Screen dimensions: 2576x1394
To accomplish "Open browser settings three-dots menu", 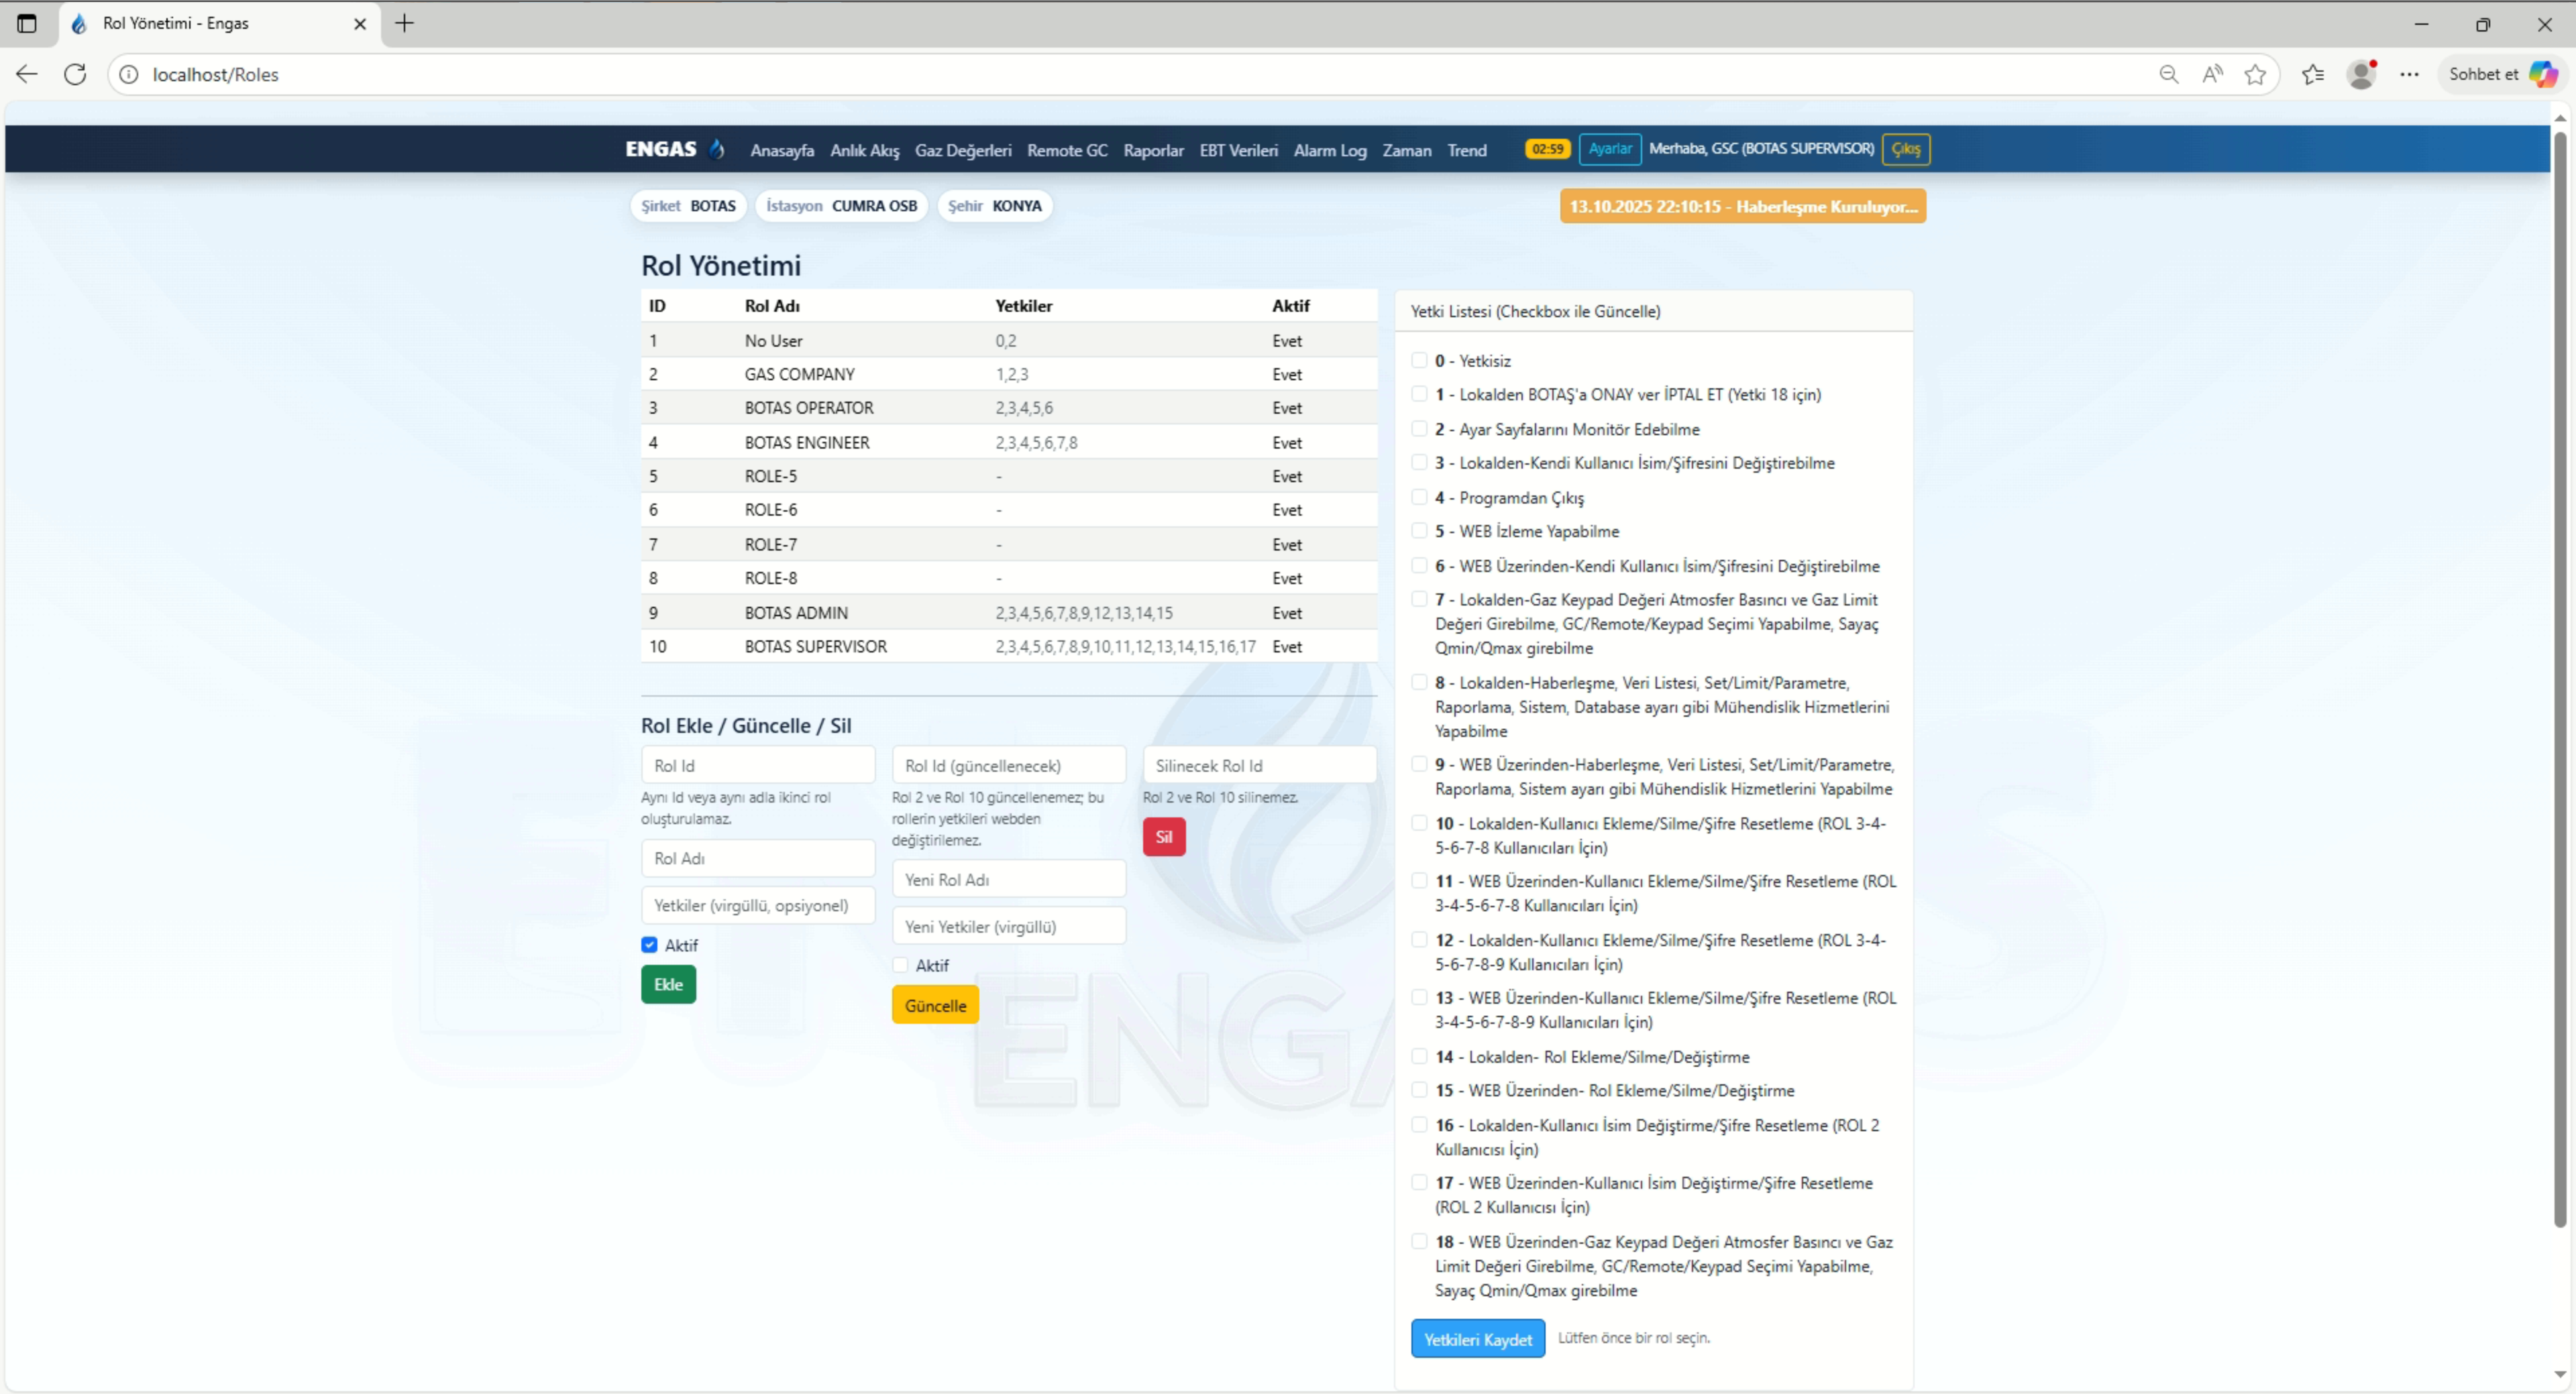I will pos(2410,74).
